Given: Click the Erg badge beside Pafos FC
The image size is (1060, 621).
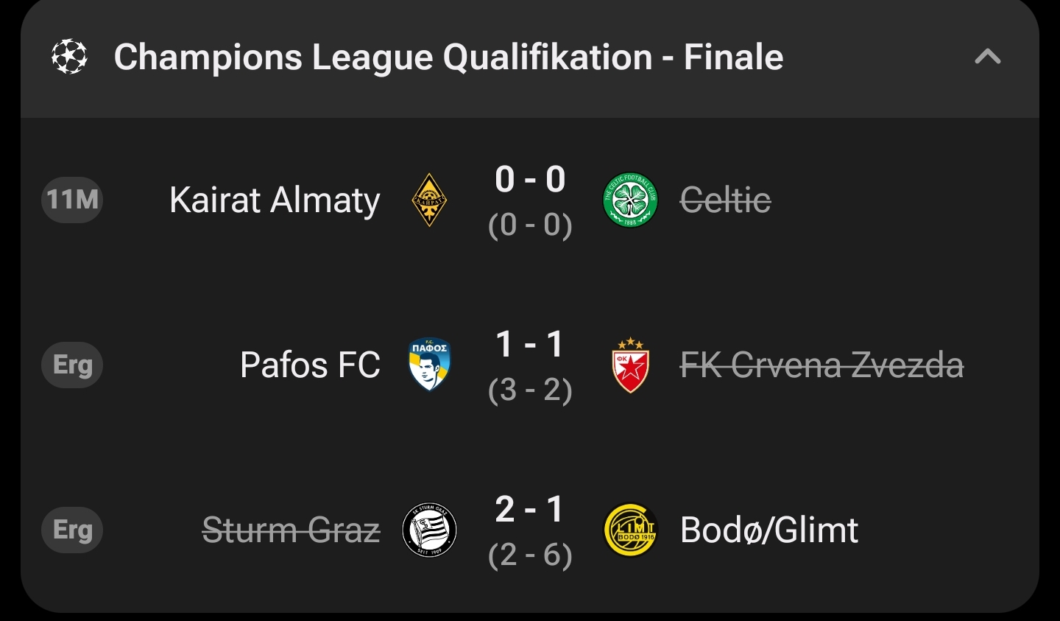Looking at the screenshot, I should 72,365.
